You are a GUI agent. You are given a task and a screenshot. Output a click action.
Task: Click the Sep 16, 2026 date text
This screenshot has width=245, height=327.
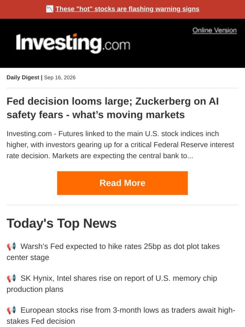click(x=60, y=77)
